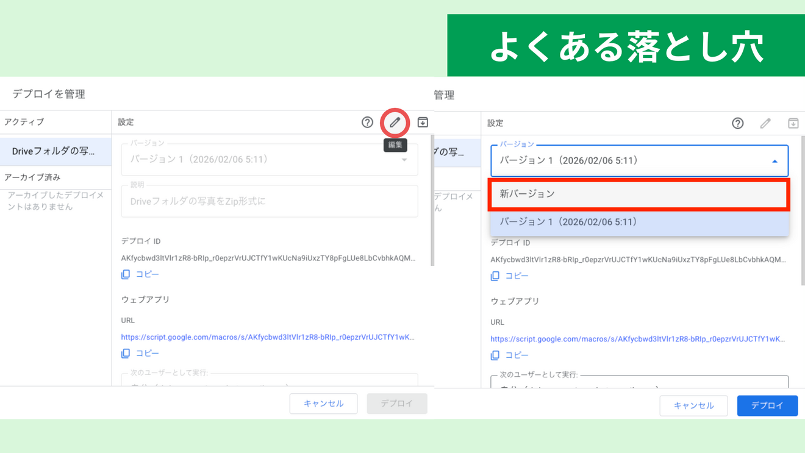Click キャンセル button in right dialog

point(693,405)
